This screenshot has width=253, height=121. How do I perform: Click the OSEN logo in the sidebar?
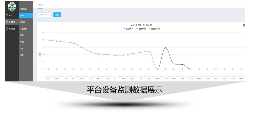coord(12,7)
